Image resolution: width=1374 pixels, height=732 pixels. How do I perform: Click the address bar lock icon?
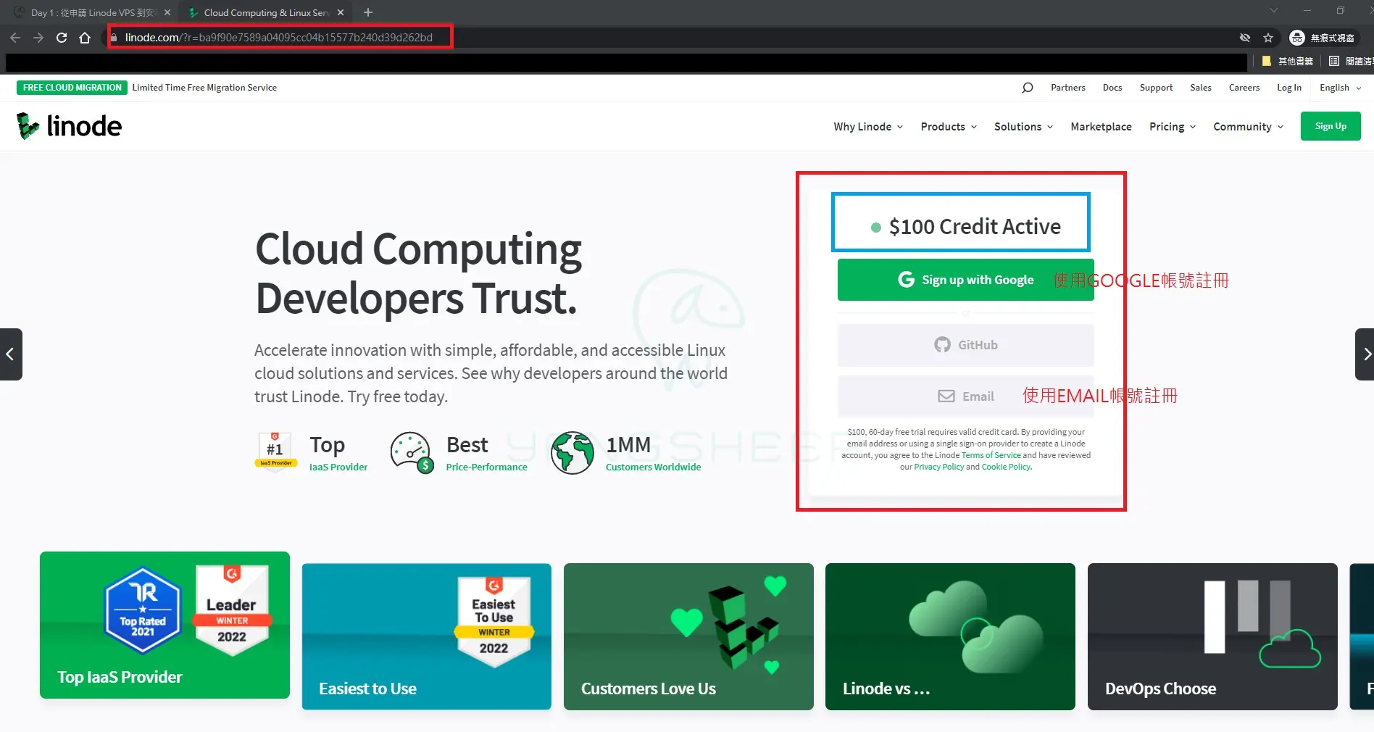pyautogui.click(x=114, y=38)
